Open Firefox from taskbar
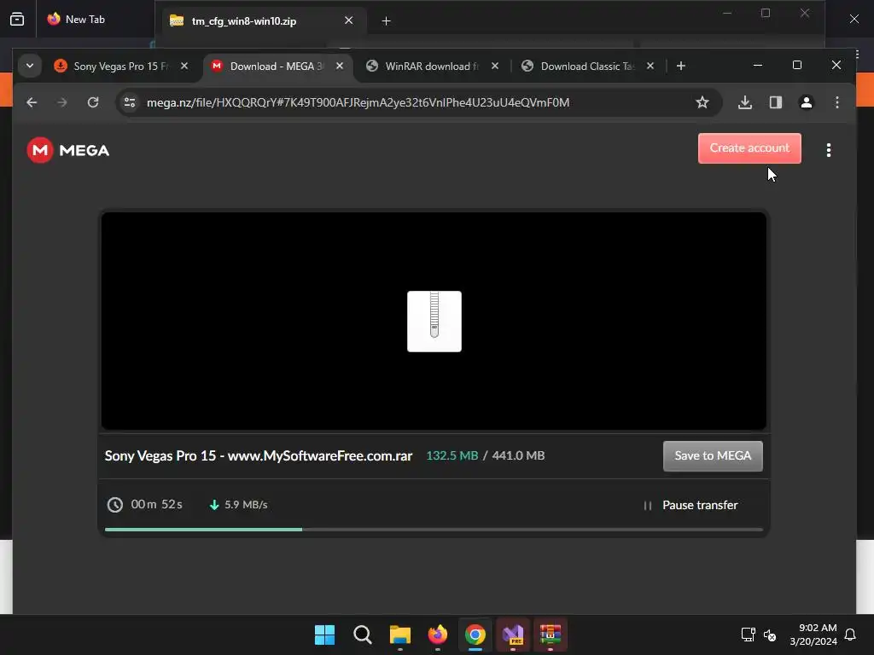This screenshot has width=874, height=655. click(438, 635)
